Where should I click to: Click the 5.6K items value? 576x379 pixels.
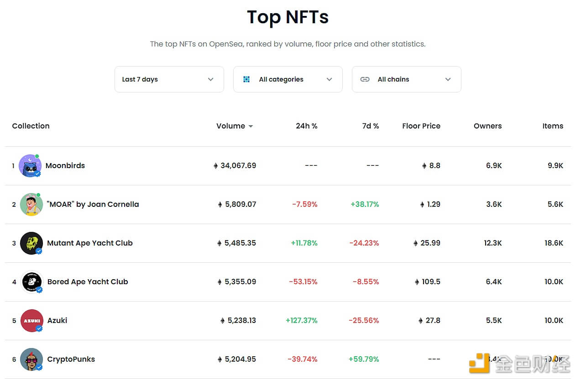click(555, 205)
